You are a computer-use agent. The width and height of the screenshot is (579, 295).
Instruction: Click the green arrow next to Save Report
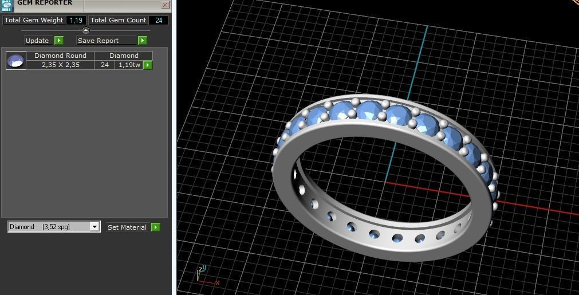coord(143,41)
